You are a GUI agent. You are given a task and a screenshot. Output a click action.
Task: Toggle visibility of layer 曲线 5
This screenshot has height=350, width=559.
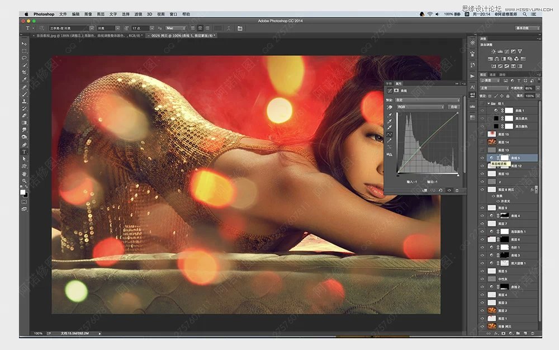point(483,158)
